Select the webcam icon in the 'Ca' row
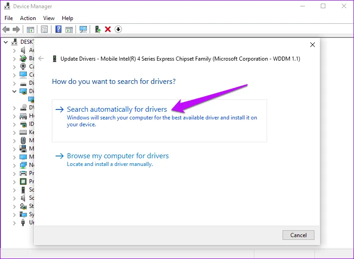The height and width of the screenshot is (259, 354). [x=23, y=66]
